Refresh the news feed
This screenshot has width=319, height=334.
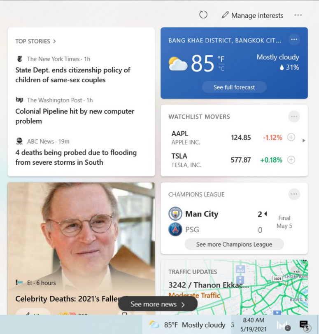pos(203,15)
